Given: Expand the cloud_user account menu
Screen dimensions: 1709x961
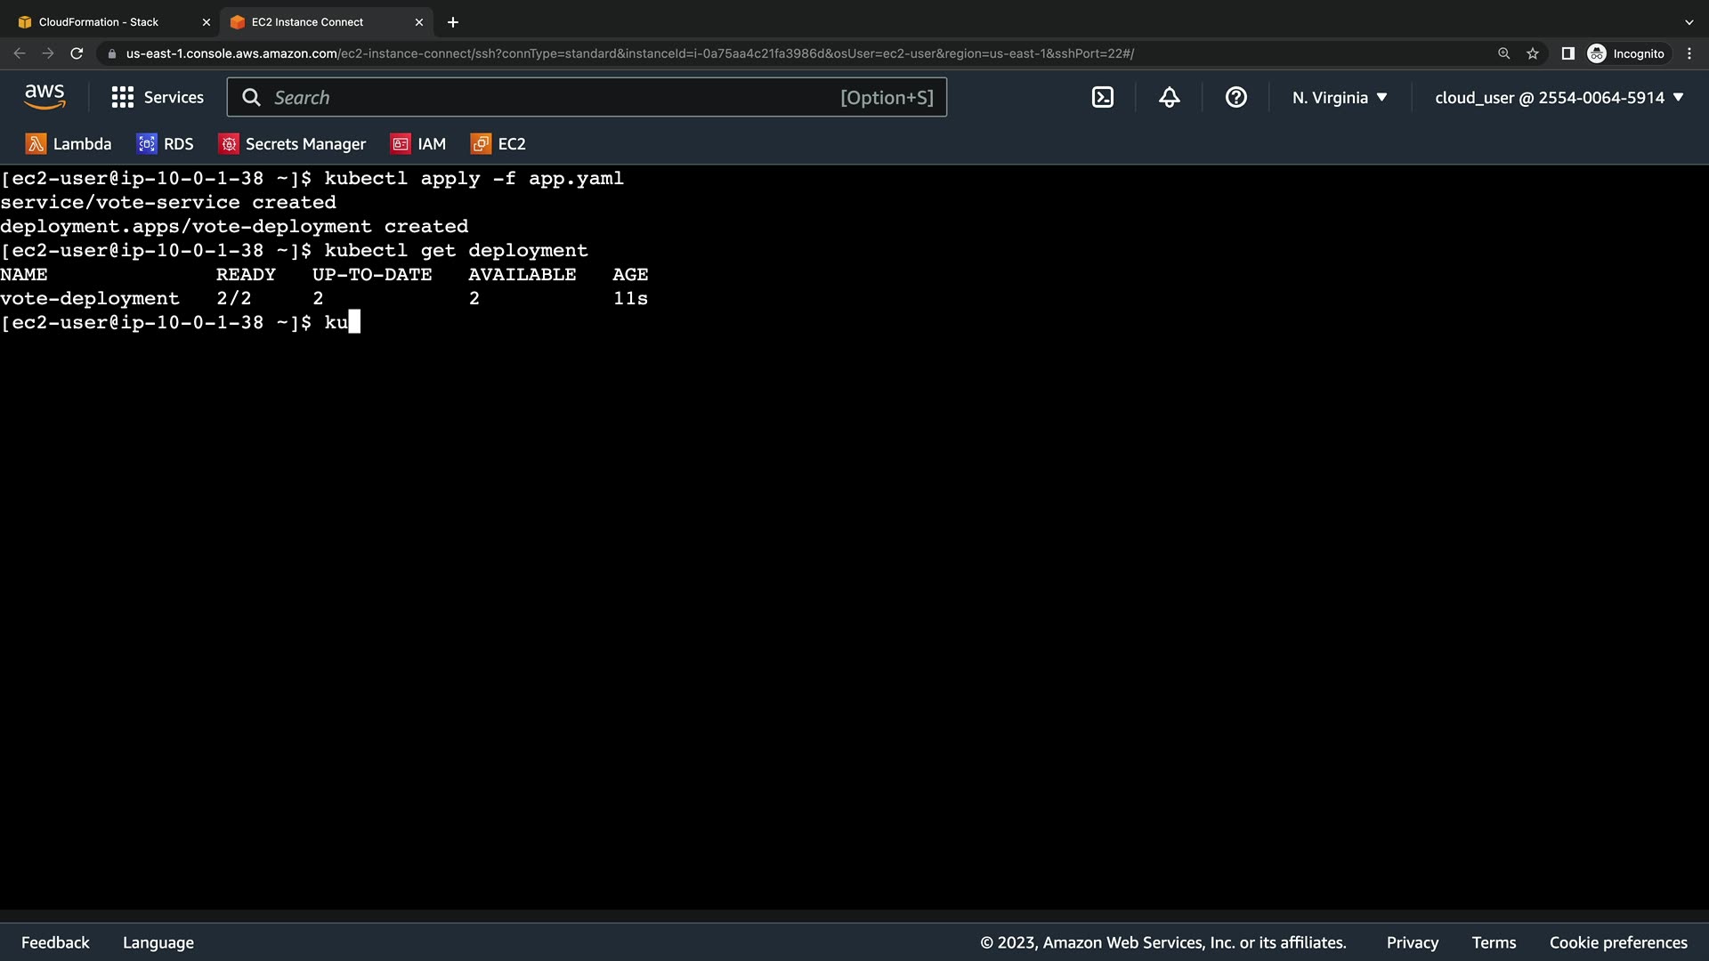Looking at the screenshot, I should [x=1559, y=98].
